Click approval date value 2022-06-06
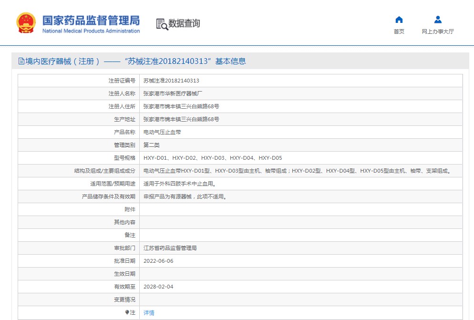Image resolution: width=474 pixels, height=320 pixels. pos(158,261)
